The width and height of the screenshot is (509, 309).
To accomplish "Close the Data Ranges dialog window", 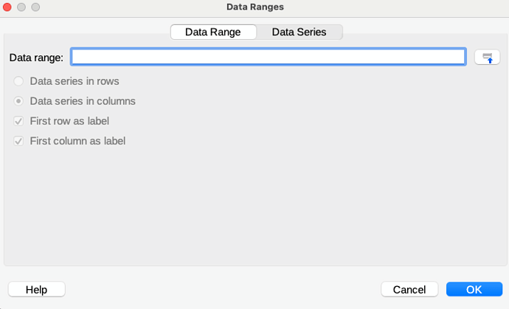I will tap(8, 7).
